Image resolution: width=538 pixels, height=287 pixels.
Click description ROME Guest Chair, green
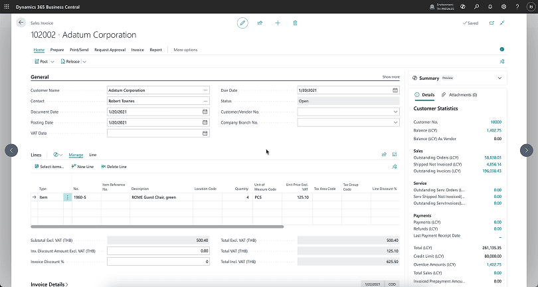pos(153,197)
